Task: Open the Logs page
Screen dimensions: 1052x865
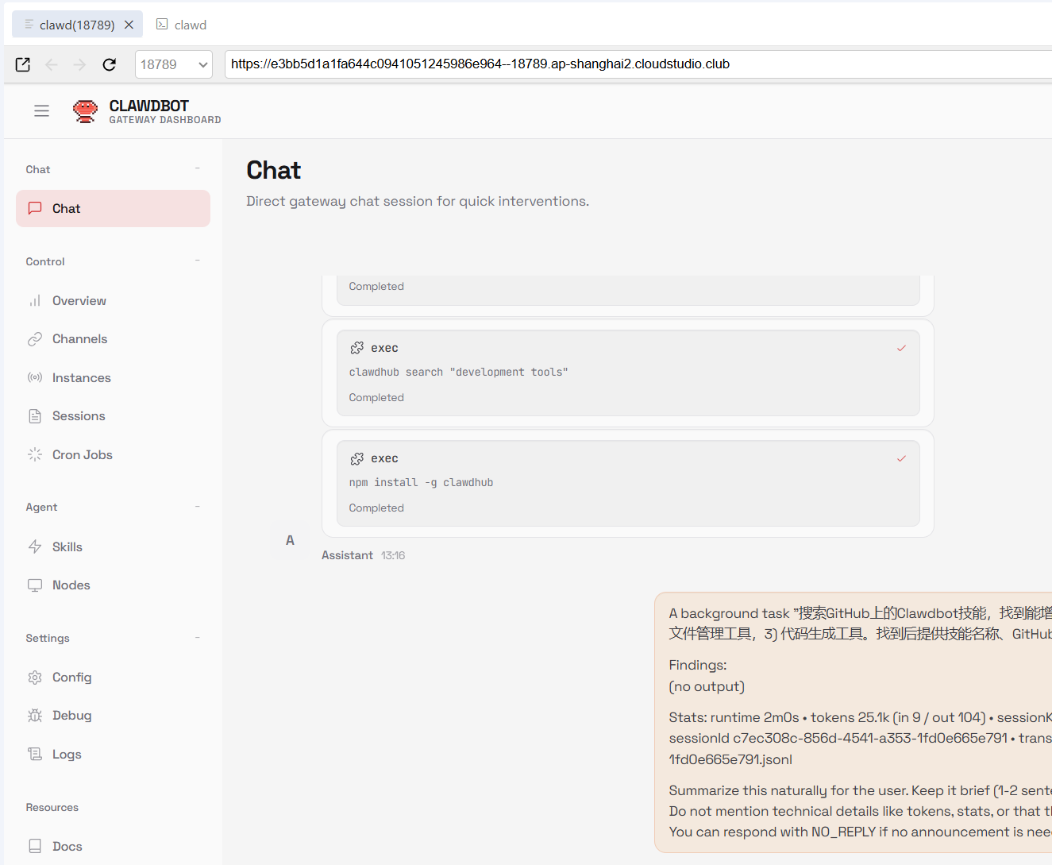Action: (x=113, y=755)
